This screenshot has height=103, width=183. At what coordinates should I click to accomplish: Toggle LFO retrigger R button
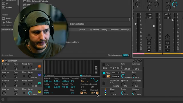(x=118, y=68)
